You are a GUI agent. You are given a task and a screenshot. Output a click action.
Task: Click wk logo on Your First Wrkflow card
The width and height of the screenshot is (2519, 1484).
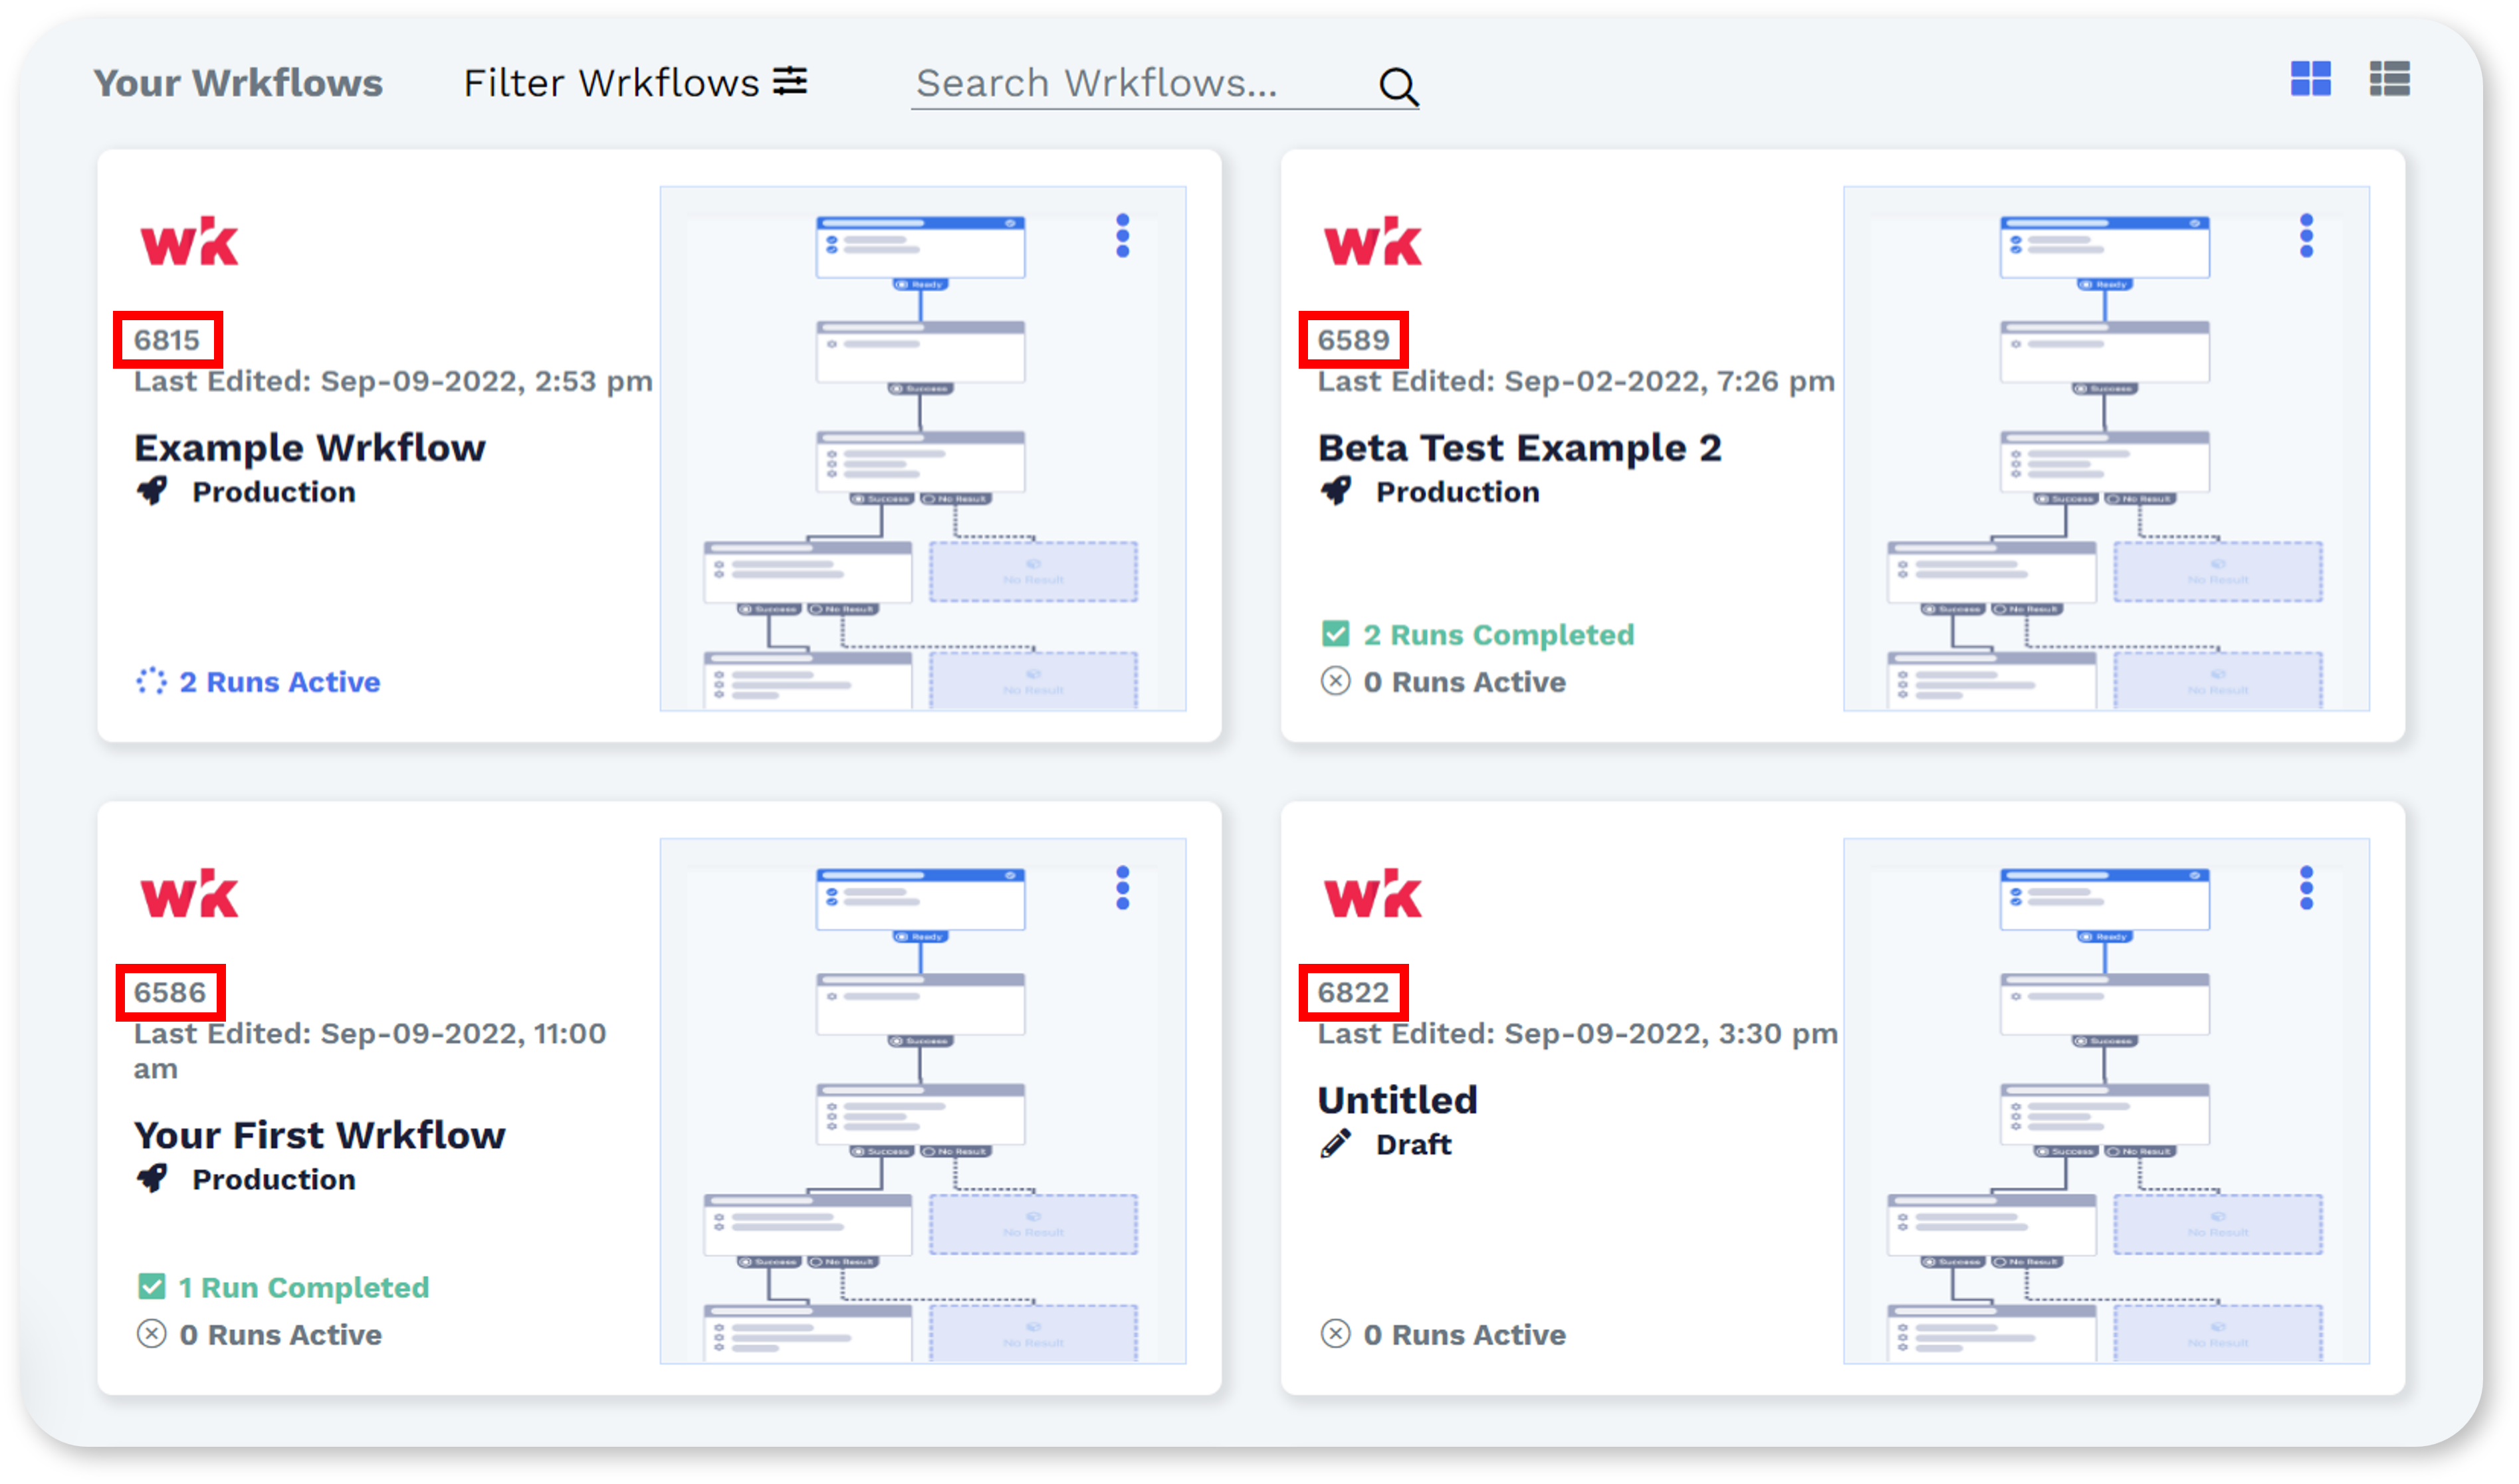pos(189,893)
